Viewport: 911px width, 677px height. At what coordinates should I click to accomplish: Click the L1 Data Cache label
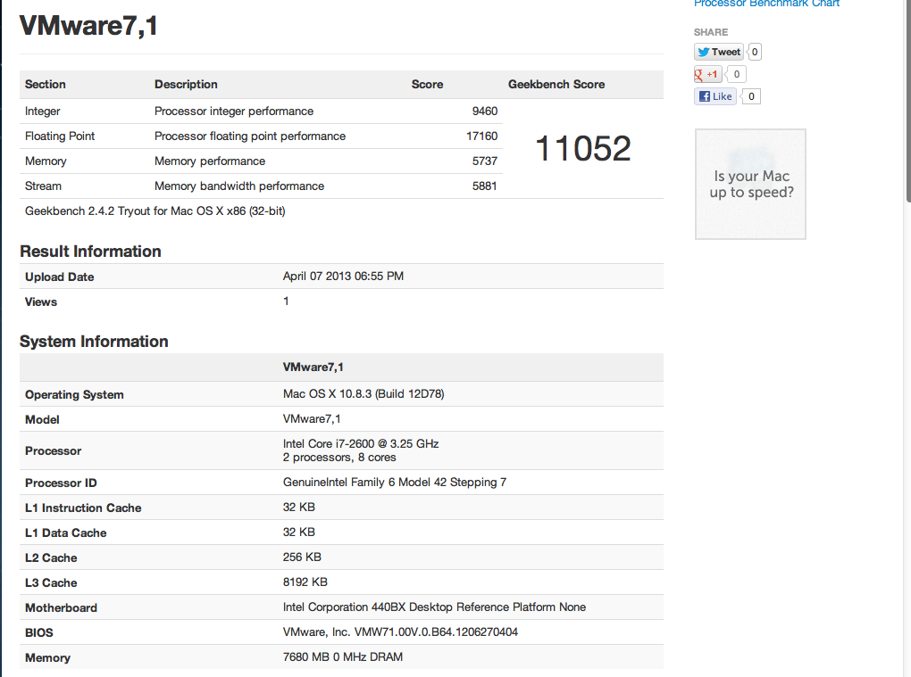[66, 533]
